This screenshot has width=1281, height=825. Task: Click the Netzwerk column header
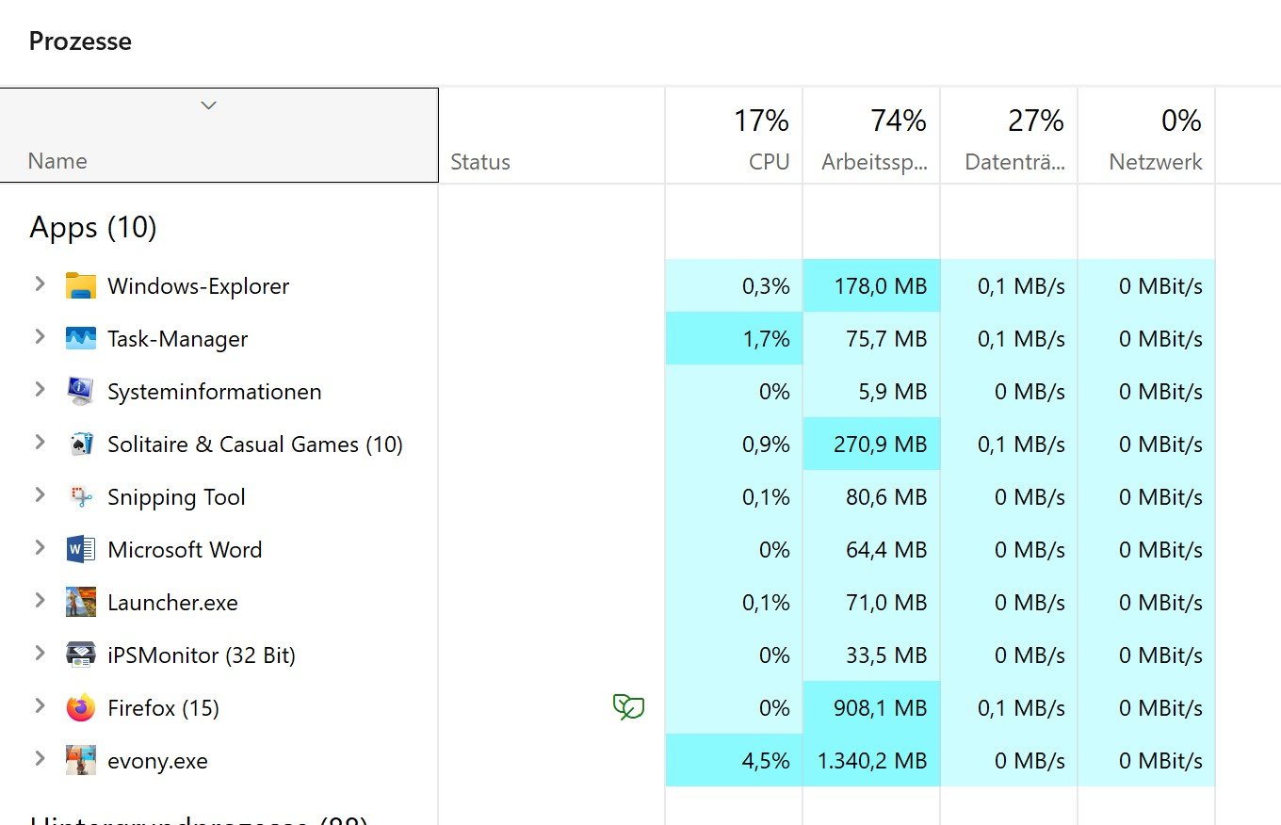[x=1146, y=137]
